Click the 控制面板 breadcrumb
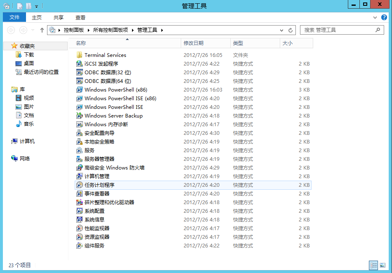 click(74, 30)
